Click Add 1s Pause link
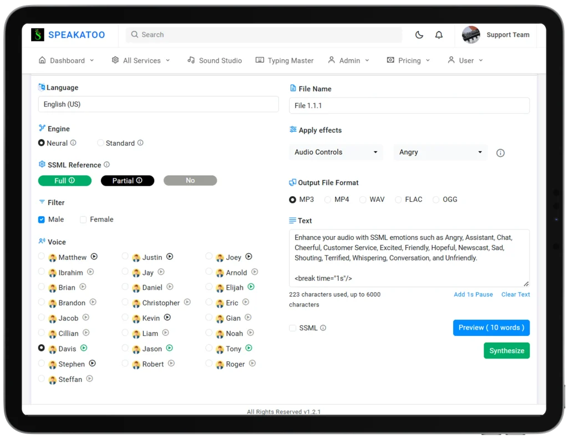Image resolution: width=568 pixels, height=439 pixels. pyautogui.click(x=473, y=294)
